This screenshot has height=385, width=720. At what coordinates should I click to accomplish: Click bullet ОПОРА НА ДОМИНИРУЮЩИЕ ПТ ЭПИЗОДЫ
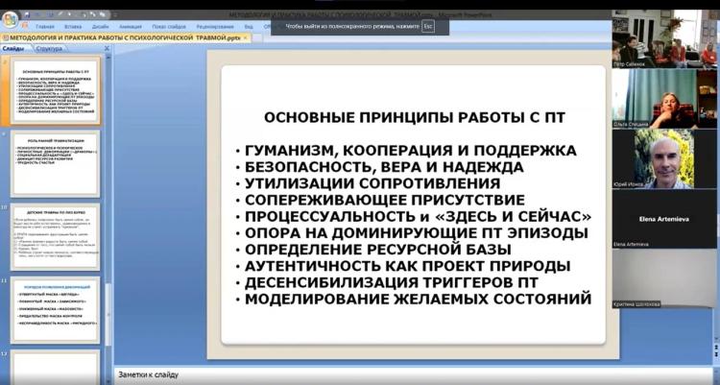(x=417, y=233)
